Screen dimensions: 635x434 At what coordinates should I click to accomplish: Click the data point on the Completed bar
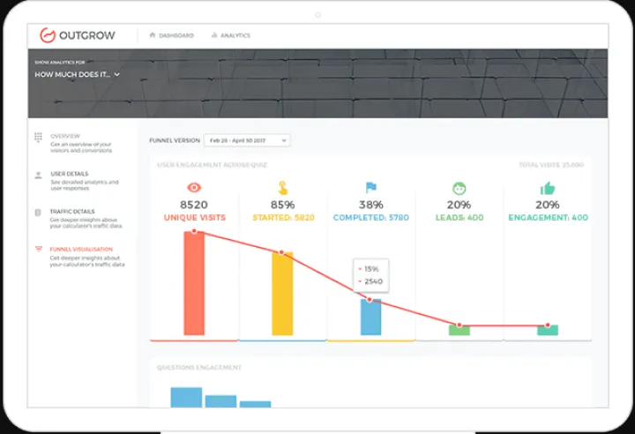370,301
